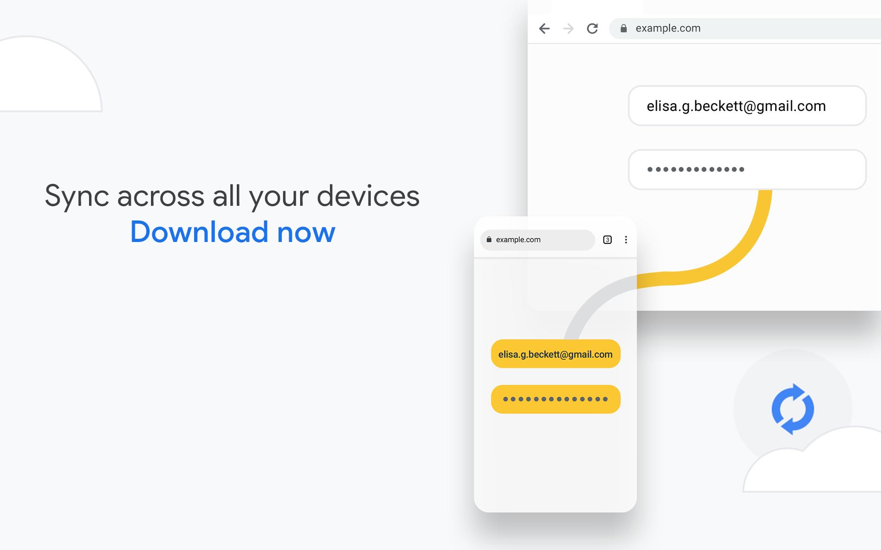This screenshot has width=881, height=550.
Task: Click the Download now link
Action: pyautogui.click(x=232, y=230)
